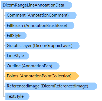Click the AnnotationComment type name
Viewport: 102px width, 101px height.
tap(48, 15)
